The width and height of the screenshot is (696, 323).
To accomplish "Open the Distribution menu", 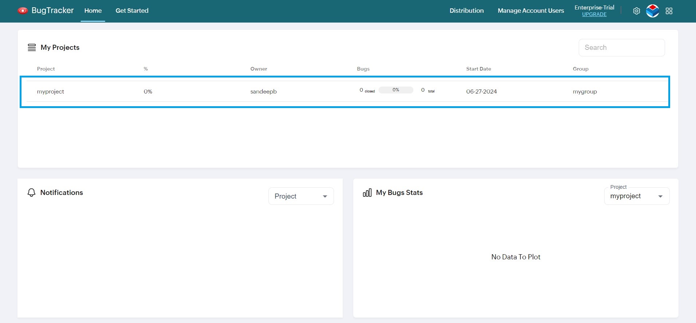I will point(467,11).
